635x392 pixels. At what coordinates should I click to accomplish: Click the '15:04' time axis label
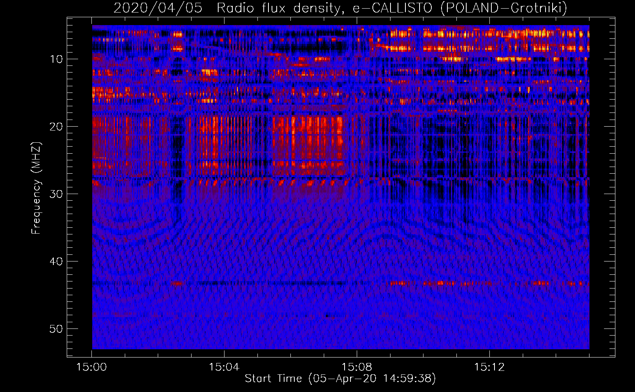[x=224, y=367]
